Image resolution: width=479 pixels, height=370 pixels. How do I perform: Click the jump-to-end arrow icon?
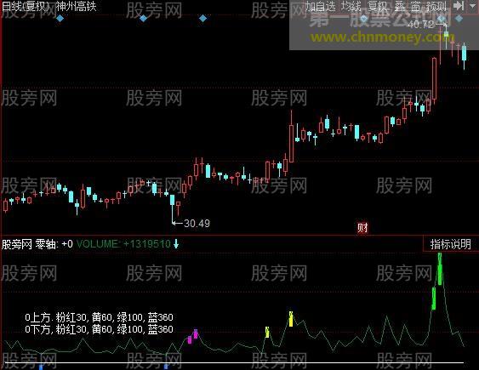[x=459, y=5]
